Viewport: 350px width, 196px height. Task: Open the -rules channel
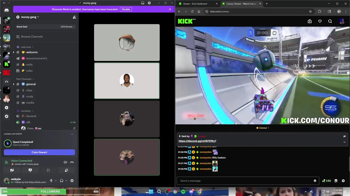[x=46, y=71]
